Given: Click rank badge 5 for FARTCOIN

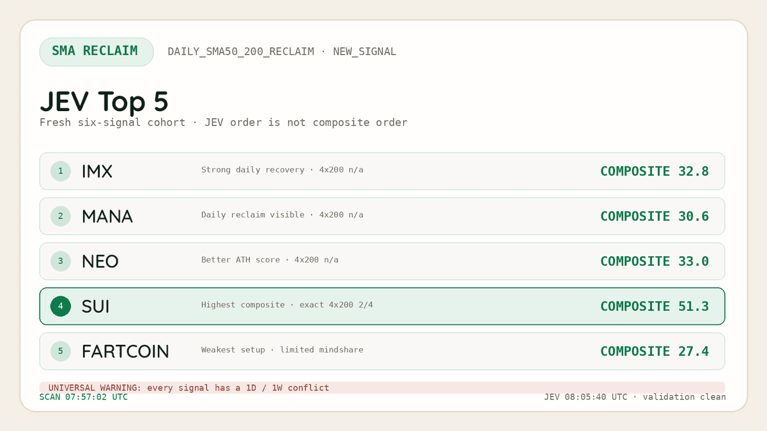Looking at the screenshot, I should coord(61,351).
